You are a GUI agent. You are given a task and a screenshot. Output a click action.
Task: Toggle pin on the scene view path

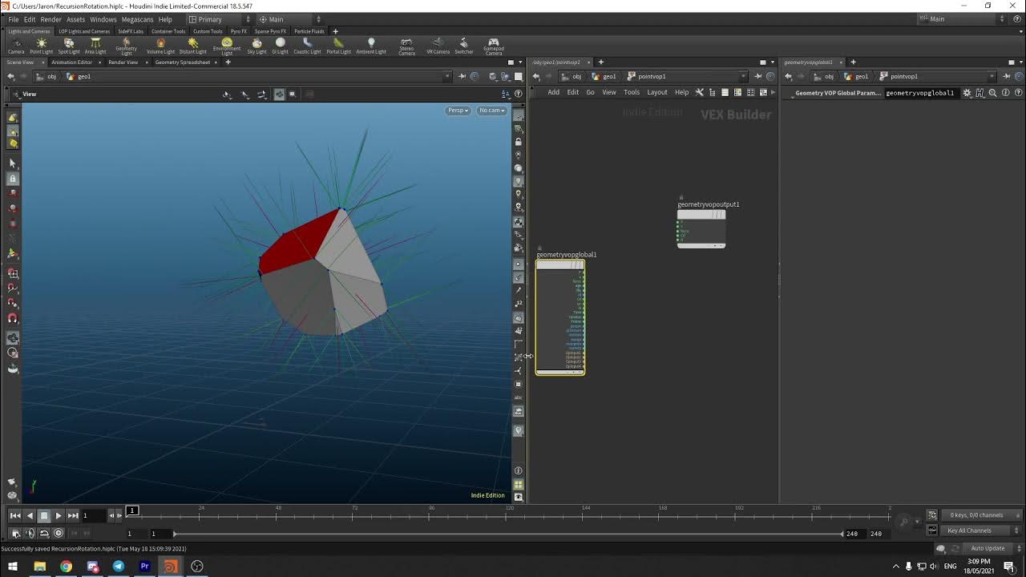[x=462, y=76]
